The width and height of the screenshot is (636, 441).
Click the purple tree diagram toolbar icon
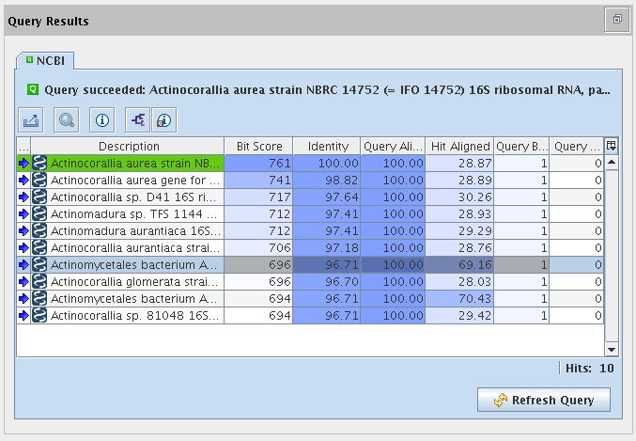(x=138, y=119)
